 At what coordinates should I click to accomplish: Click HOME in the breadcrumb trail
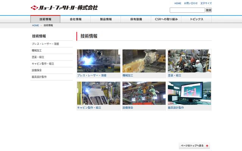click(35, 25)
